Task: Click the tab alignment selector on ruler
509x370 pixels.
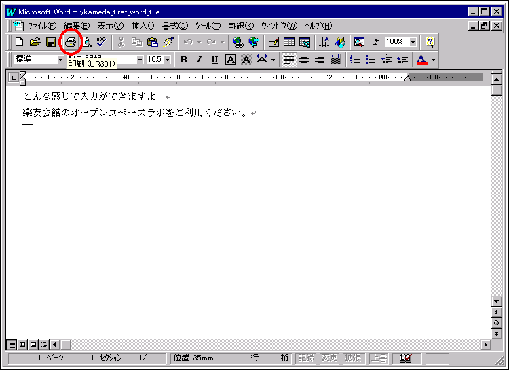Action: point(13,77)
